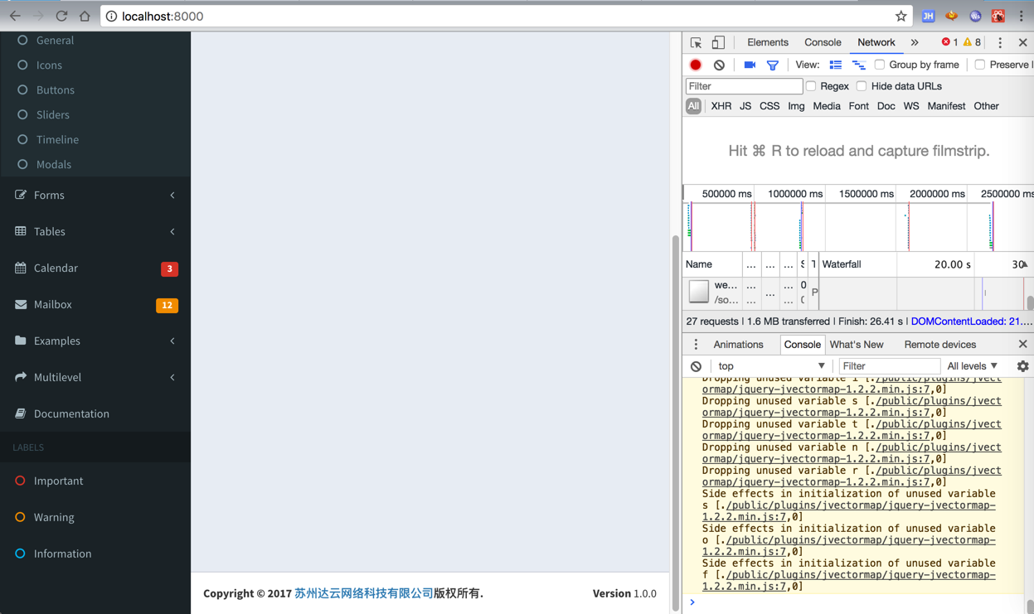The width and height of the screenshot is (1034, 614).
Task: Select the Network tab
Action: coord(876,42)
